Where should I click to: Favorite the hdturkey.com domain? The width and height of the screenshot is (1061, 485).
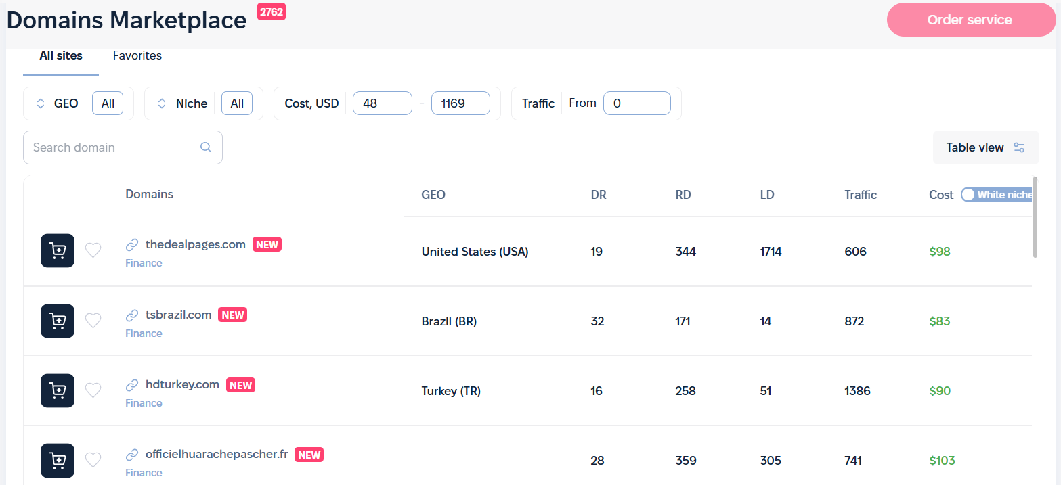coord(93,390)
